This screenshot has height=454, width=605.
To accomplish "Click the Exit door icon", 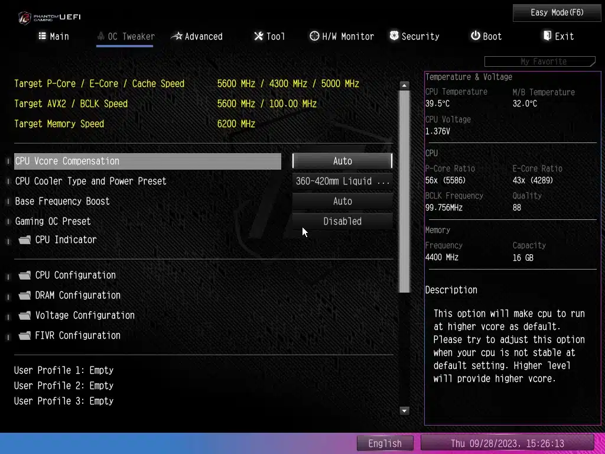I will point(547,36).
